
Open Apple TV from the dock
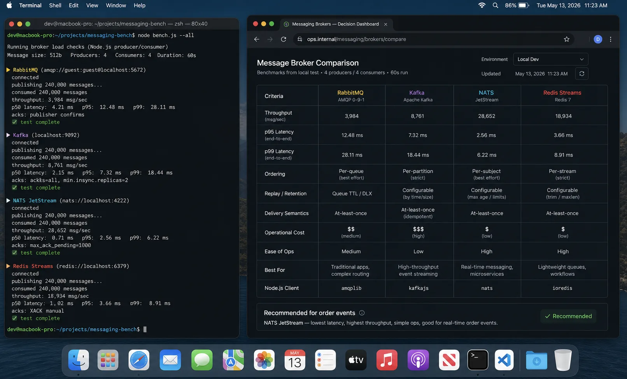(x=356, y=360)
